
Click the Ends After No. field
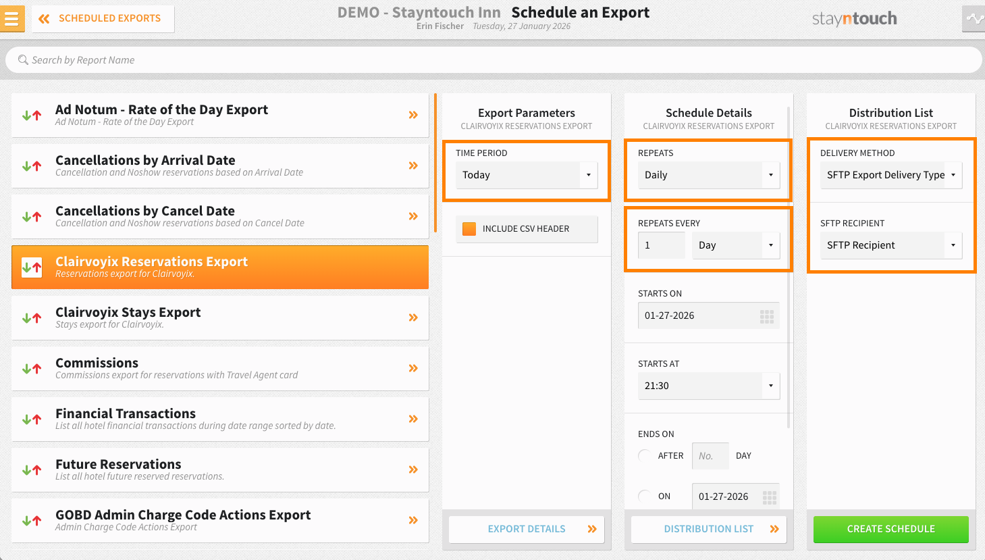(710, 456)
